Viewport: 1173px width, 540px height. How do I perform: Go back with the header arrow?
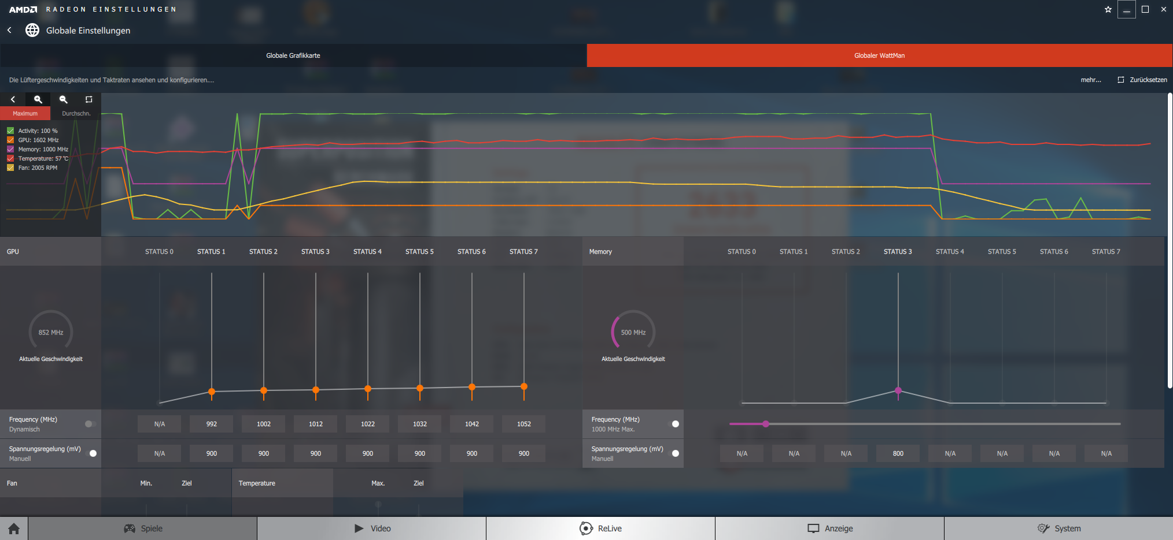[9, 30]
